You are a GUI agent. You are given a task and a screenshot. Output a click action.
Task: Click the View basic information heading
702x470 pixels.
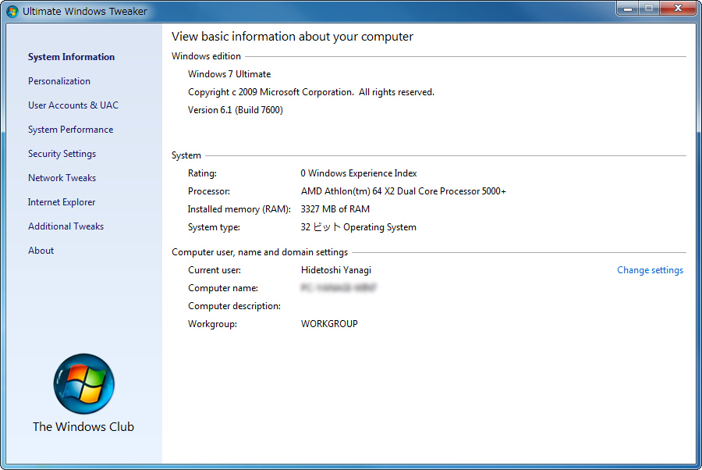coord(292,36)
